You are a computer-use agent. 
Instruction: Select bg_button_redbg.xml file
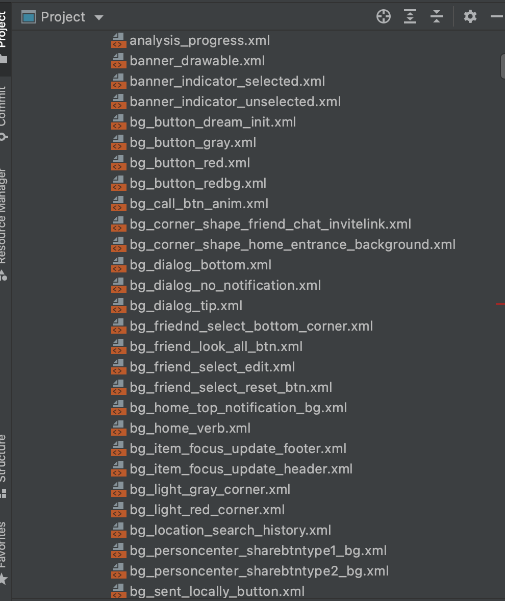198,183
